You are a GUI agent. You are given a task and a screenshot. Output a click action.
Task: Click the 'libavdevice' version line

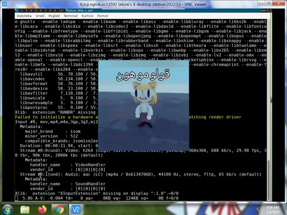click(x=59, y=88)
